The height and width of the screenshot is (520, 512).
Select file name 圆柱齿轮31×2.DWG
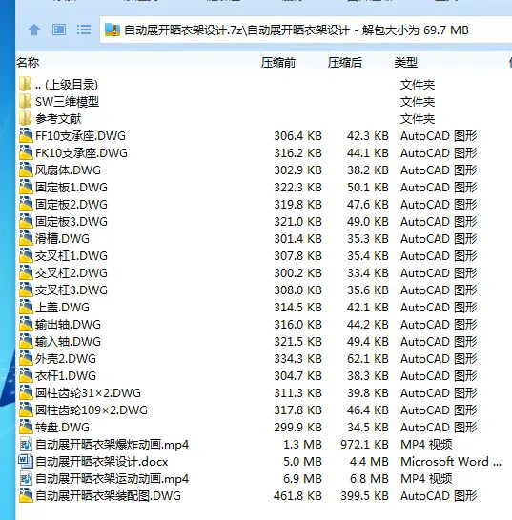click(x=88, y=393)
